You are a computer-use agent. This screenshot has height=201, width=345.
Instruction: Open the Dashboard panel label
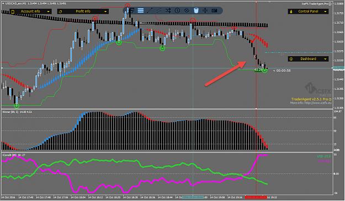point(308,59)
